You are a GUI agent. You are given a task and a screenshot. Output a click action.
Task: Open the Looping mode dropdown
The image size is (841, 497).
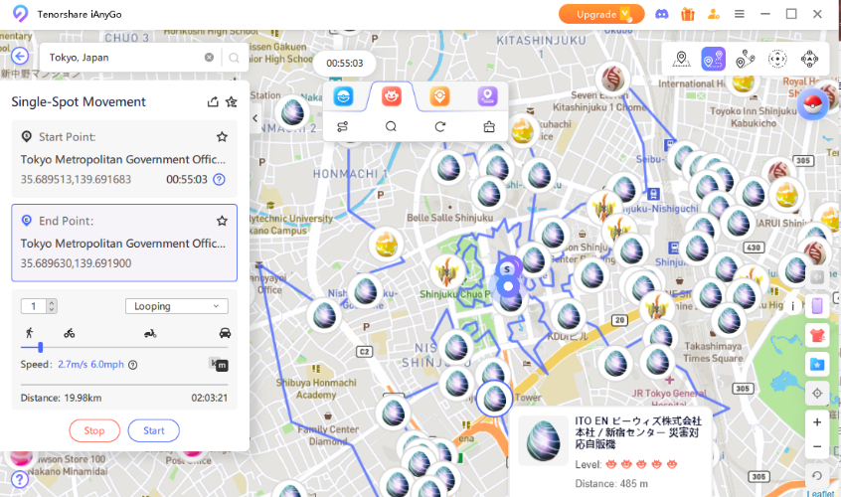[177, 306]
